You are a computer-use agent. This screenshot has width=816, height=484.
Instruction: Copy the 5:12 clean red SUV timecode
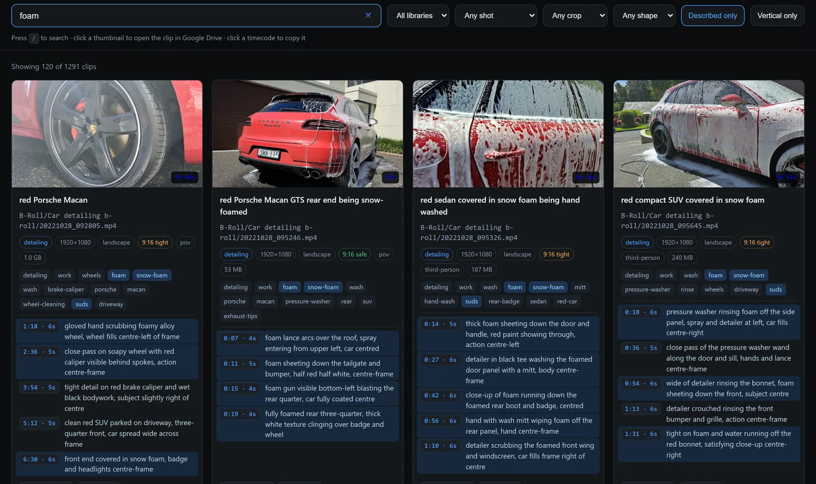[x=39, y=423]
